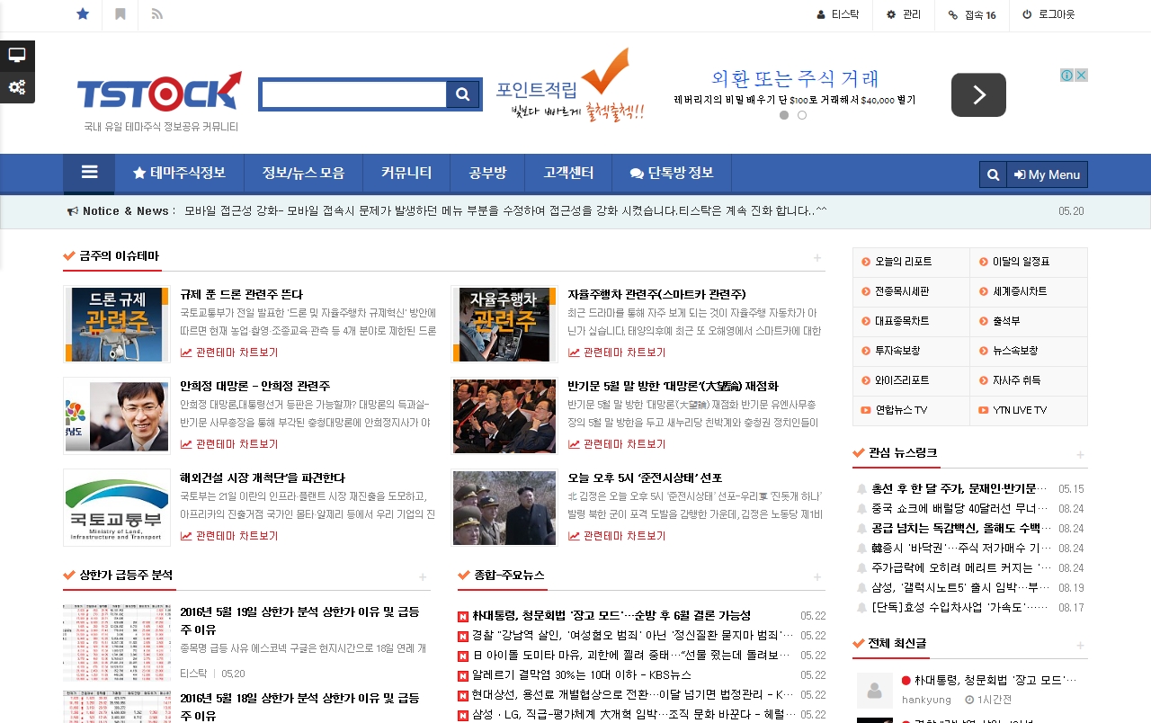The image size is (1151, 723).
Task: Open the Notice & News 모바일 접근성 강화 notice
Action: pos(505,211)
